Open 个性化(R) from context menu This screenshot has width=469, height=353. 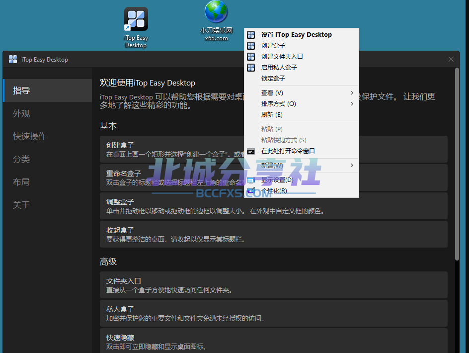pyautogui.click(x=302, y=191)
